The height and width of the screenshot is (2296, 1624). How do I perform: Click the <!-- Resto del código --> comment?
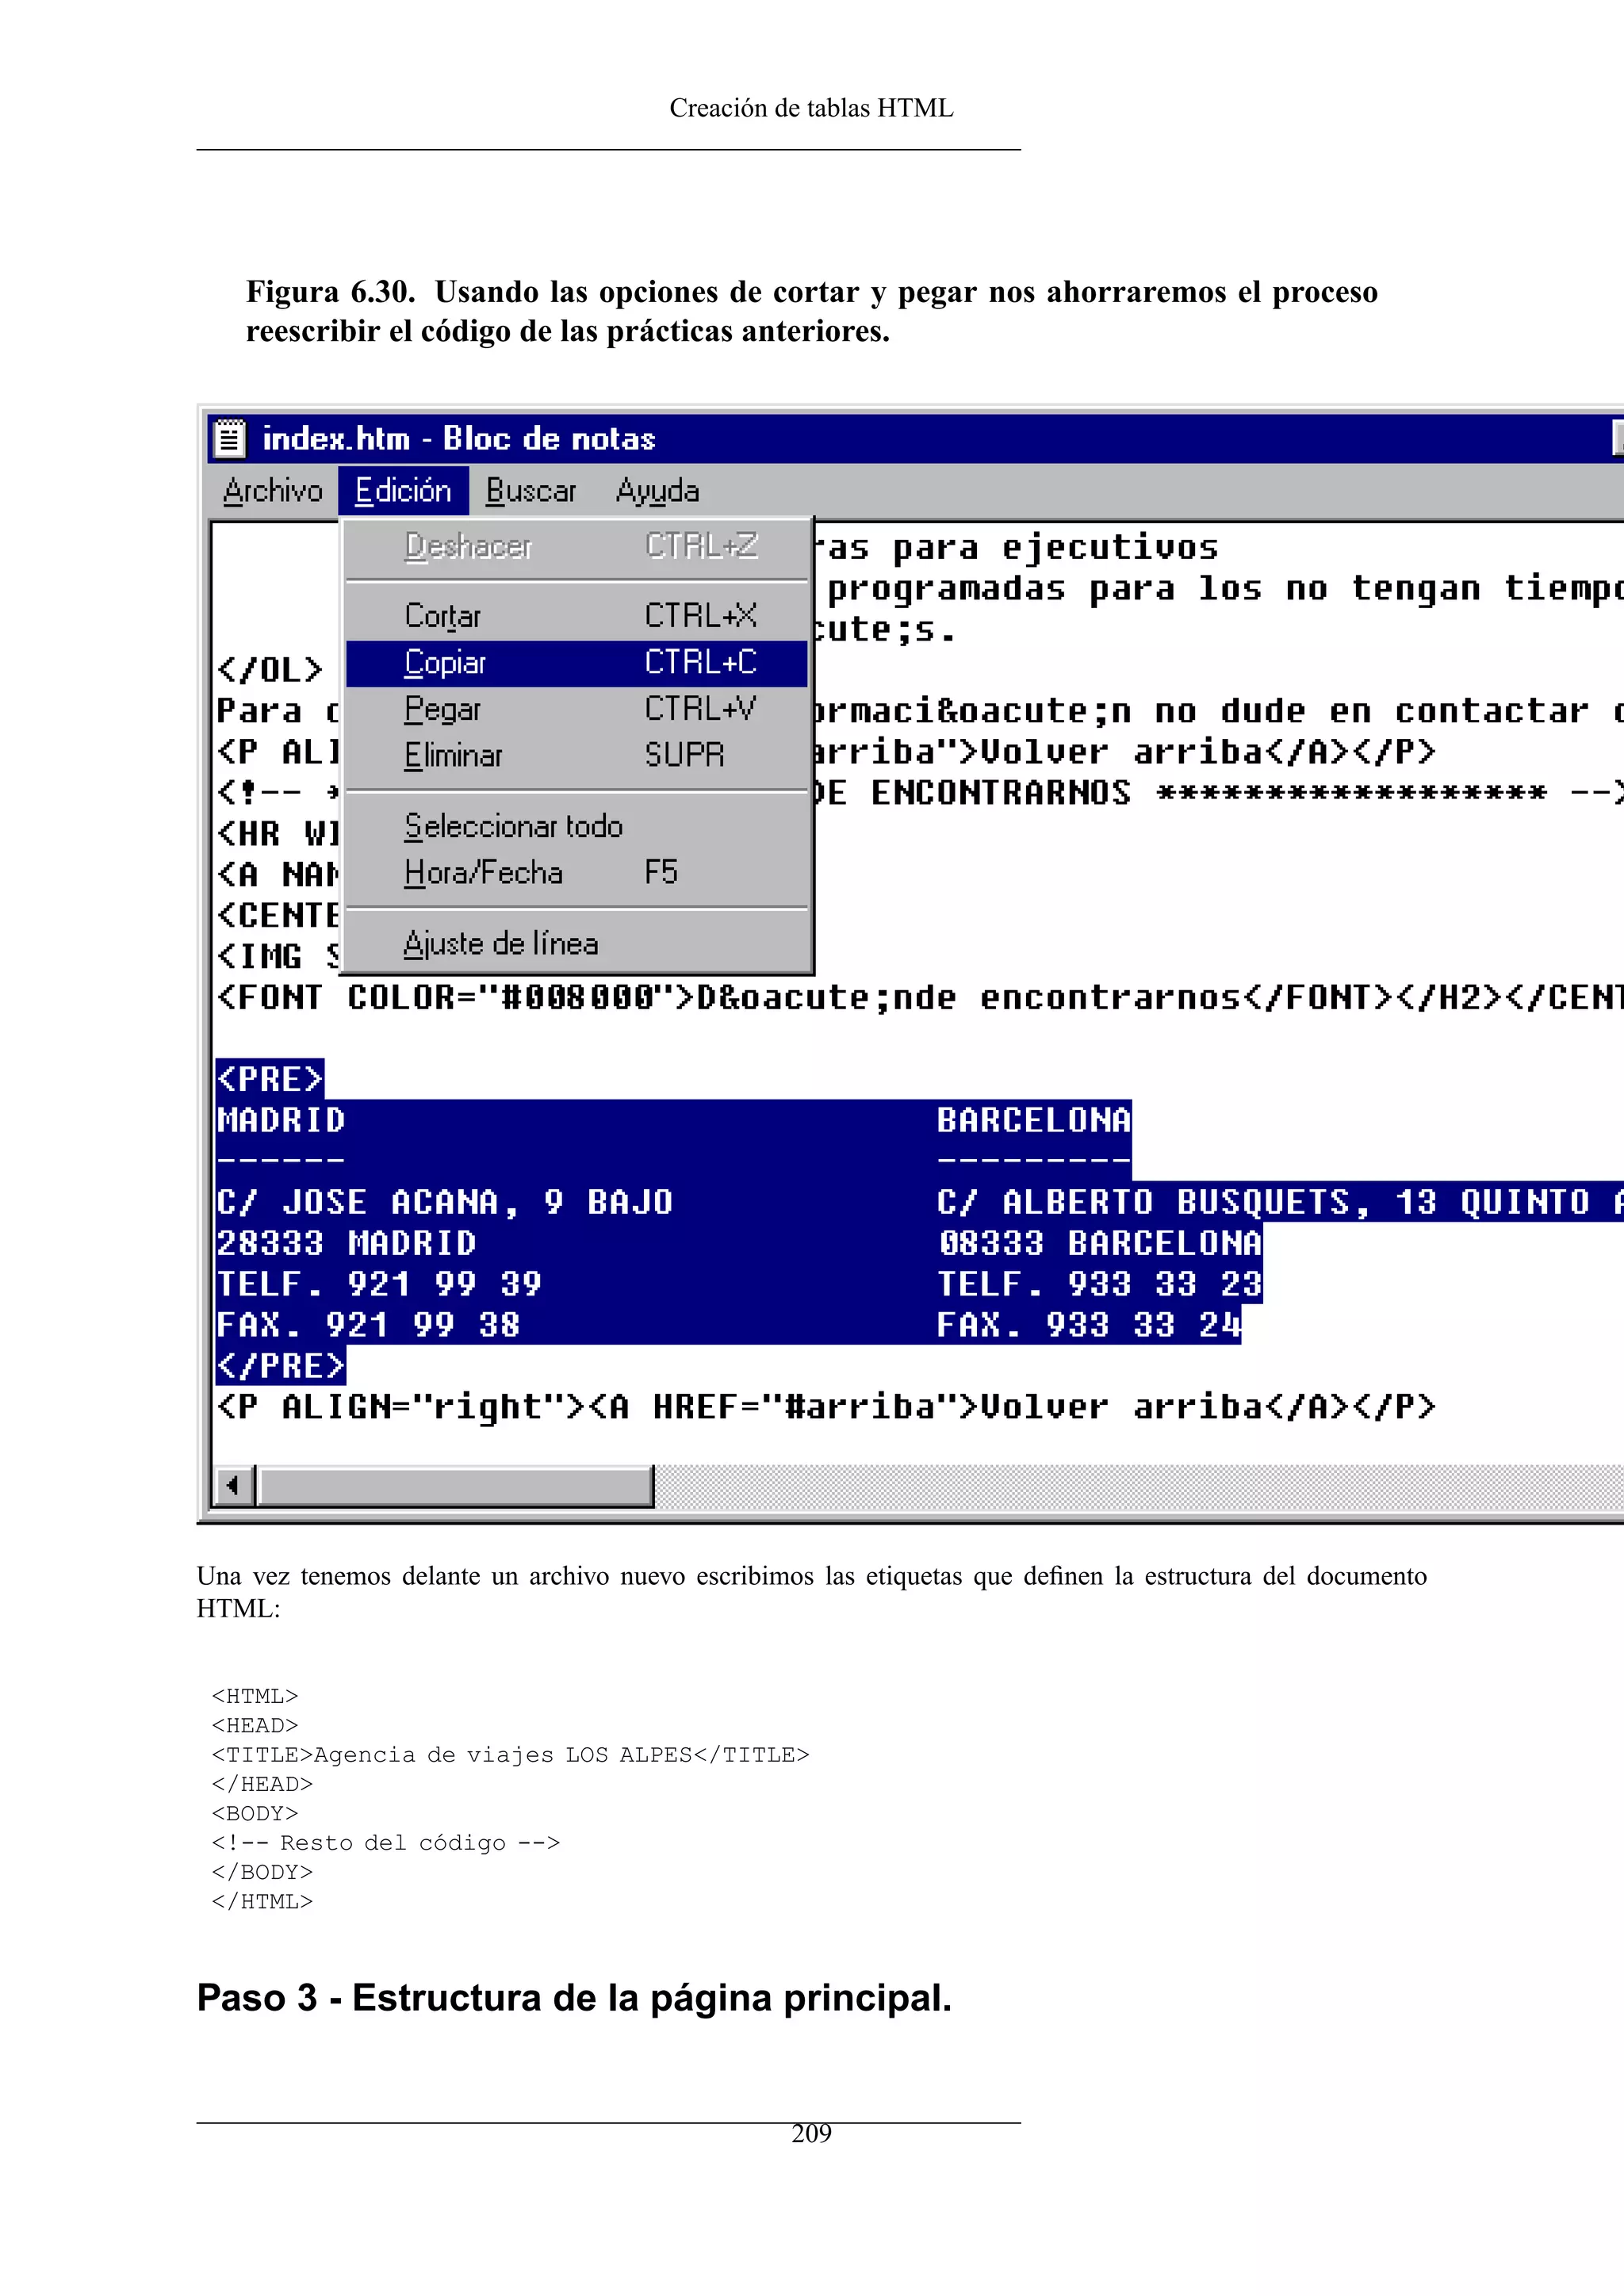click(x=386, y=1843)
